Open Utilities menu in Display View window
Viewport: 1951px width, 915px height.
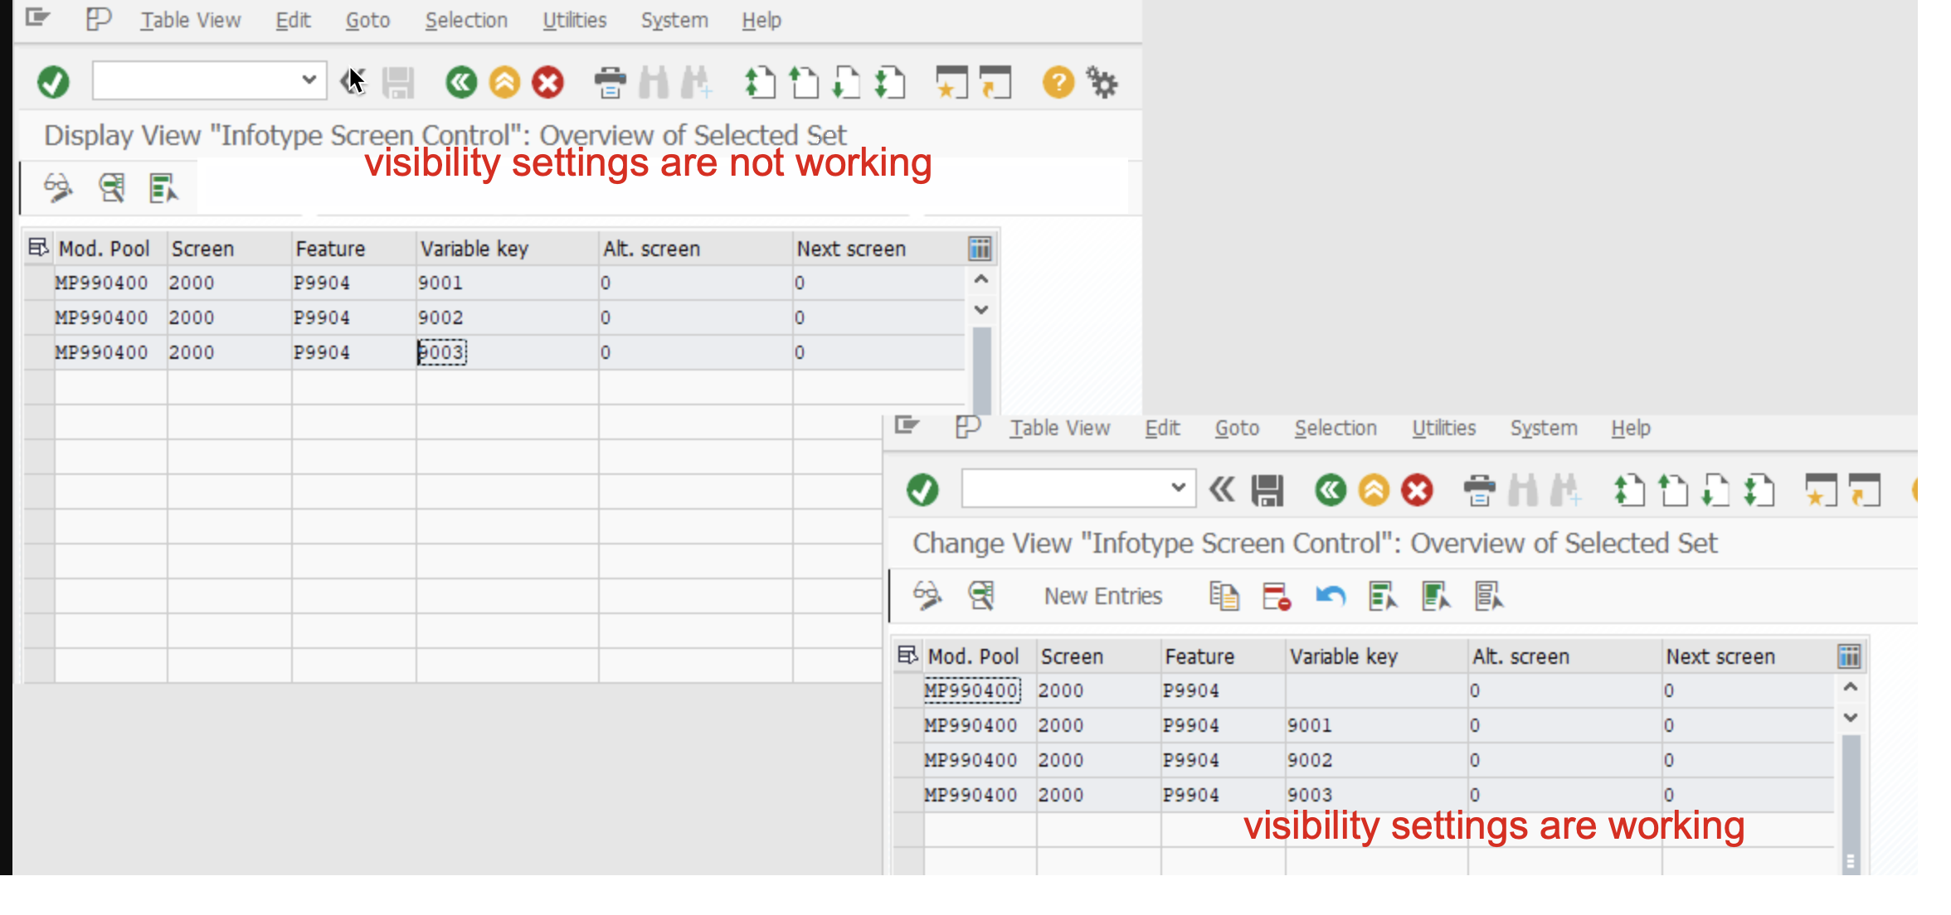(574, 20)
